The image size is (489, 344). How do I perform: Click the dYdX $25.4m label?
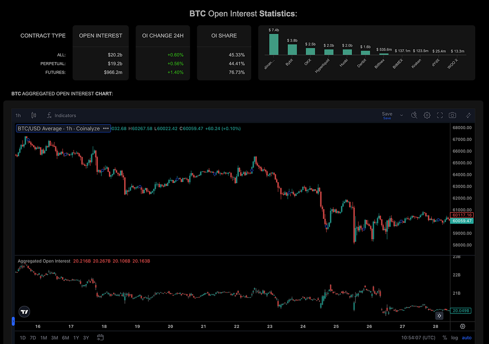[439, 51]
